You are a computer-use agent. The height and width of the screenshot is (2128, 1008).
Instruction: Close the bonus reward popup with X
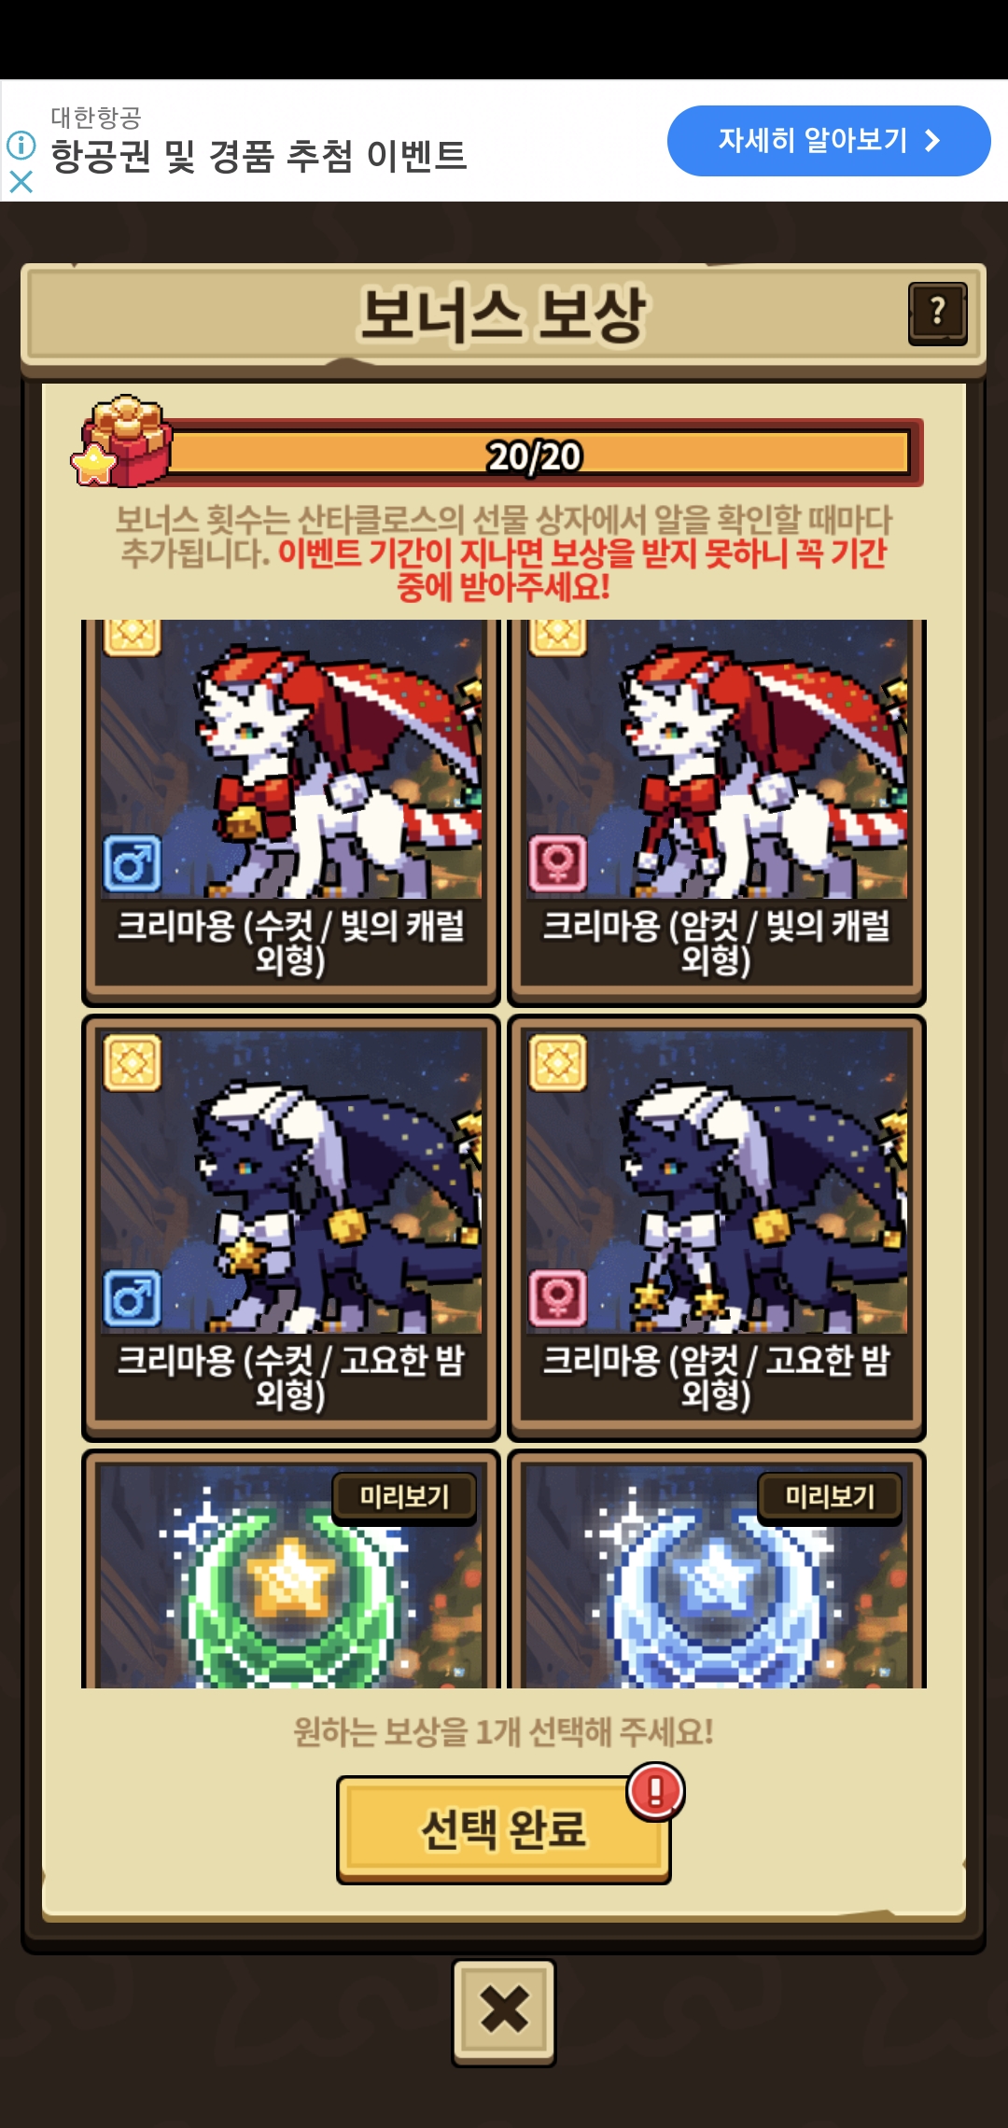504,2011
